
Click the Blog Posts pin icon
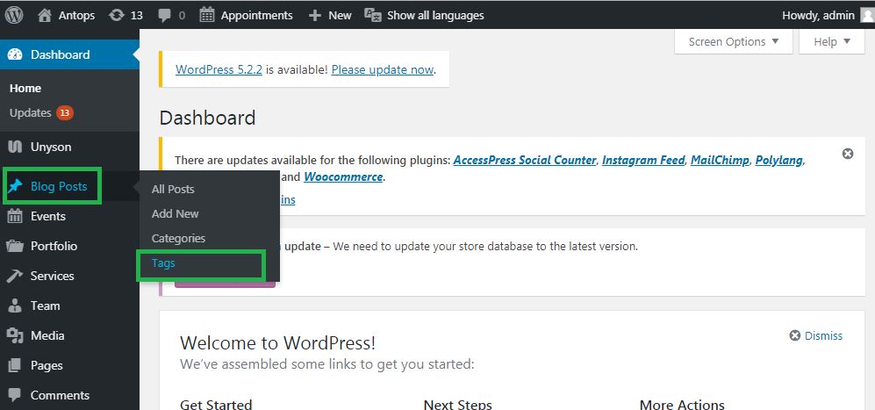(x=15, y=186)
